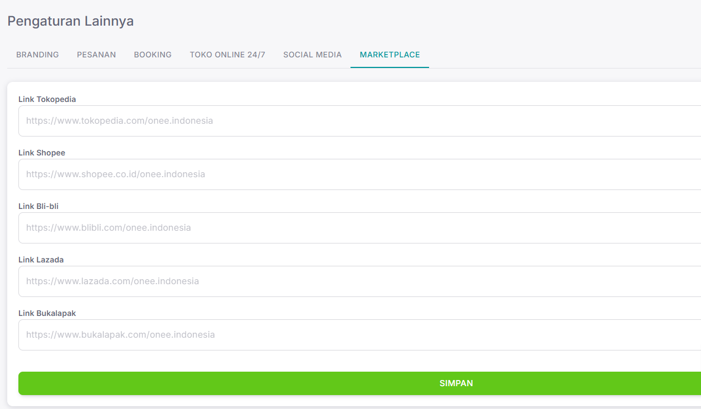Image resolution: width=701 pixels, height=409 pixels.
Task: Click the "Link Lazada" field label
Action: pyautogui.click(x=41, y=260)
